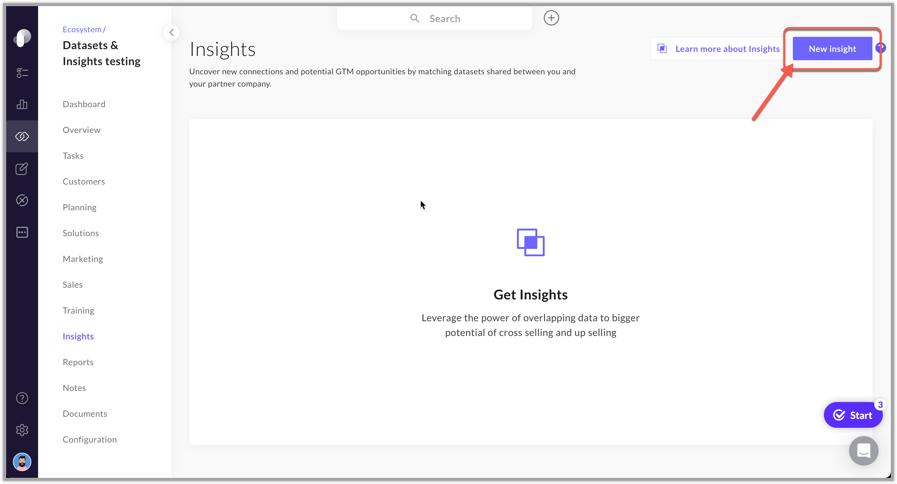Click 'Datasets & Insights testing' title
Viewport: 897px width, 484px height.
[101, 53]
